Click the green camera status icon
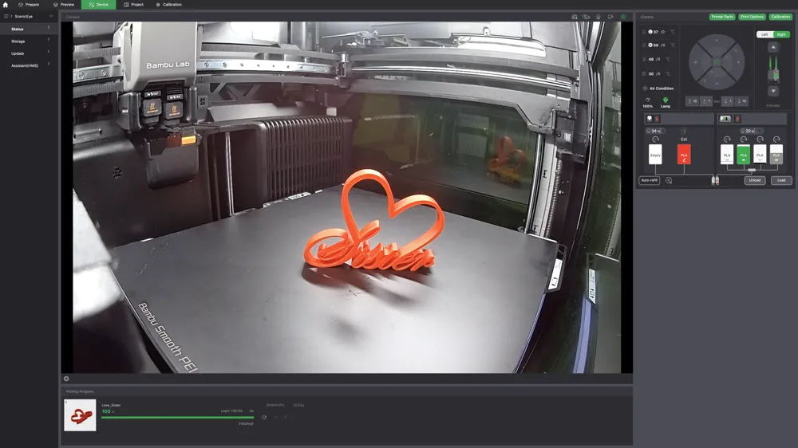This screenshot has height=448, width=798. point(623,17)
